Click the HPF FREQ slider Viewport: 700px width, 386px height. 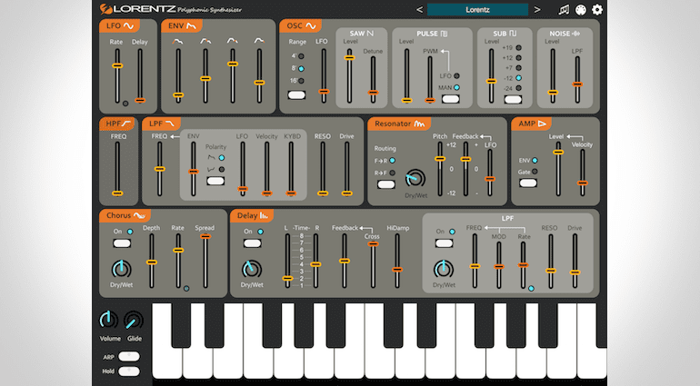[118, 169]
